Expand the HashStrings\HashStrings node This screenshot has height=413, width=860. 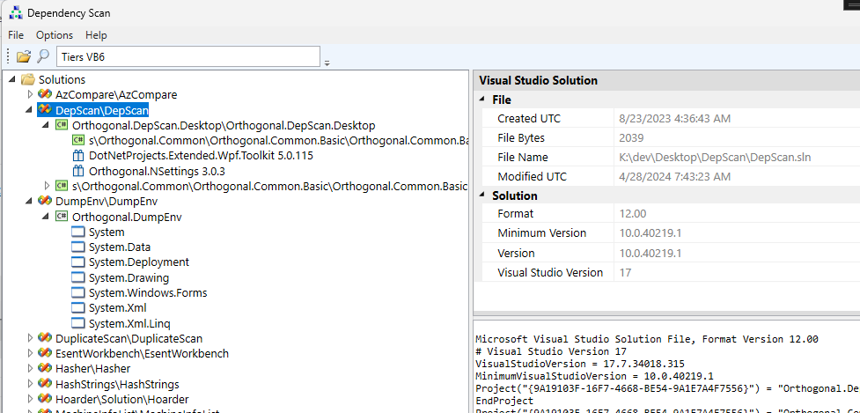tap(30, 384)
